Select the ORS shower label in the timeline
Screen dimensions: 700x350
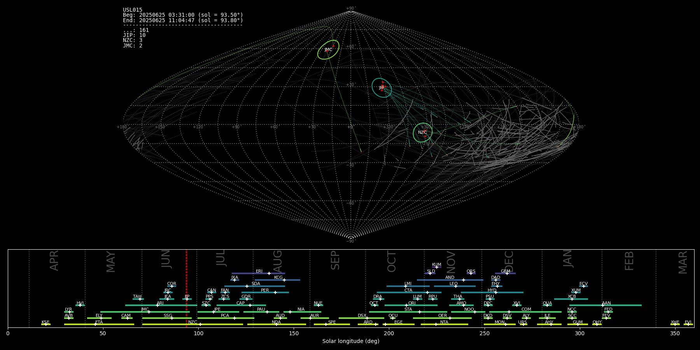coord(471,271)
